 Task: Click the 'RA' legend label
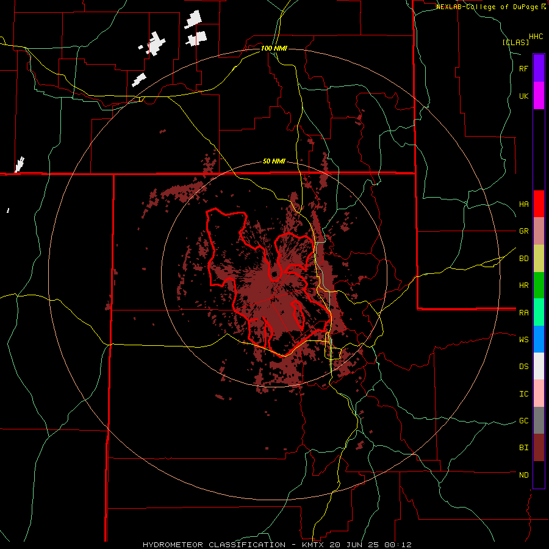pos(523,313)
